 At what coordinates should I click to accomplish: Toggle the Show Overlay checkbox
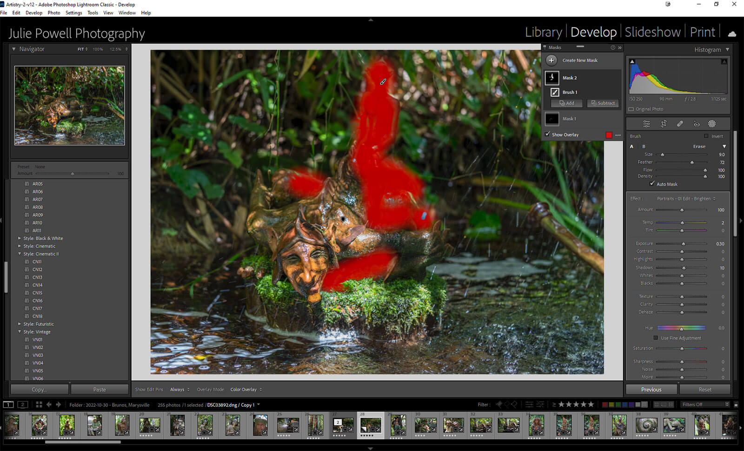[x=548, y=135]
